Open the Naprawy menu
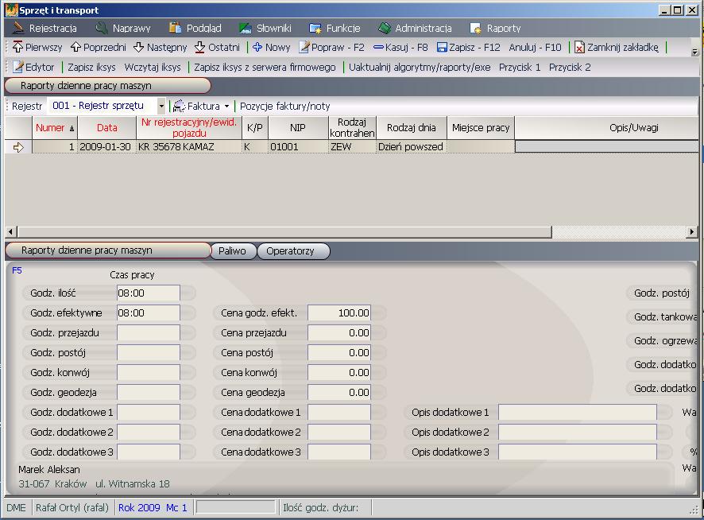This screenshot has height=520, width=704. coord(122,29)
